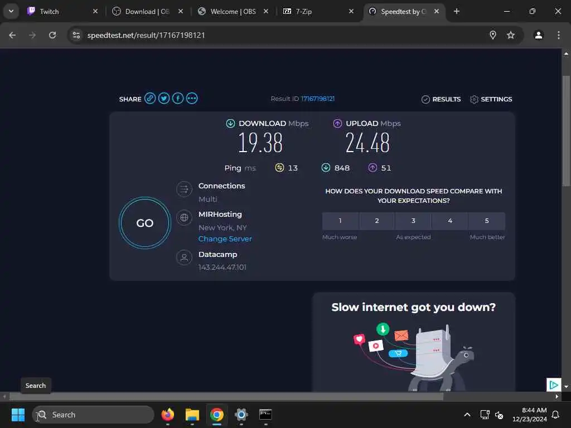
Task: Close the Twitch tab
Action: [95, 11]
